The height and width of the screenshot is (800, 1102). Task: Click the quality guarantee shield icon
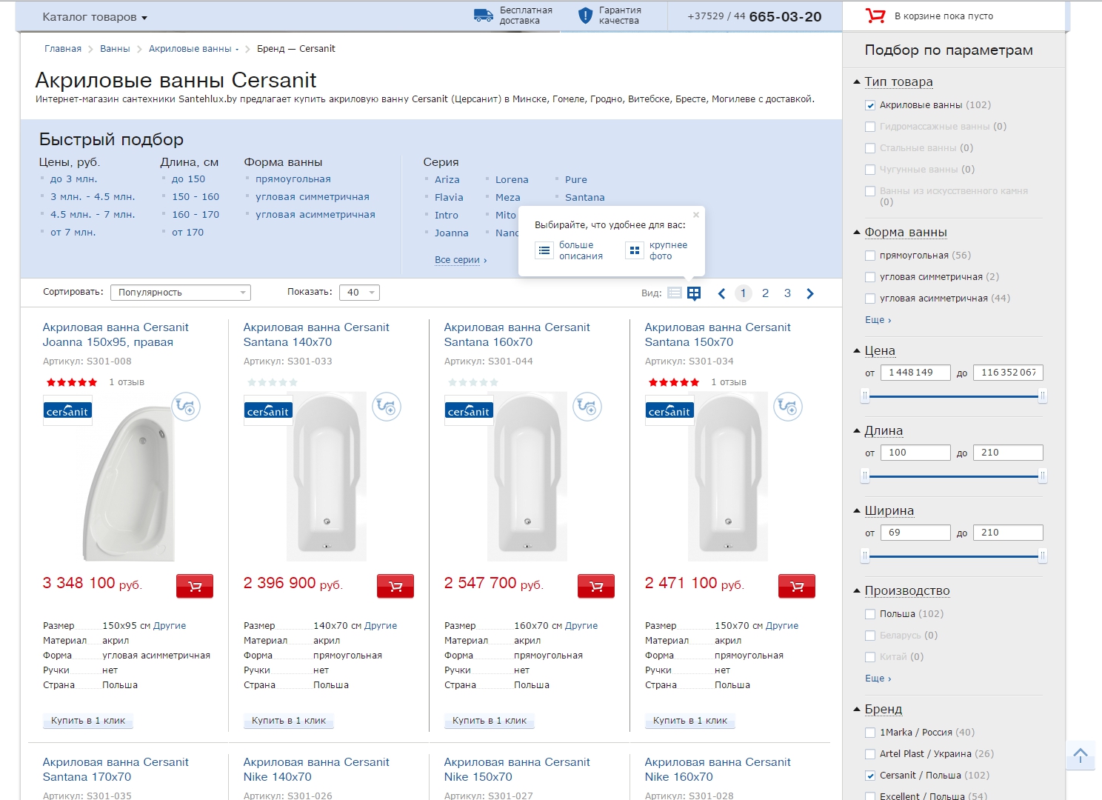pyautogui.click(x=585, y=16)
